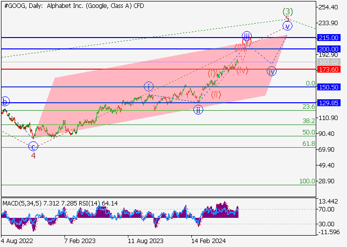Screen dimensions: 347x247
Task: Click the 49.40 price axis value
Action: tap(326, 165)
